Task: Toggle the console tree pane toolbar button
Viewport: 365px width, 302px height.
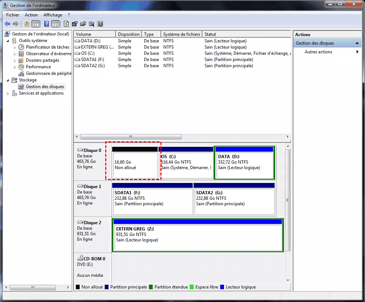Action: click(36, 24)
